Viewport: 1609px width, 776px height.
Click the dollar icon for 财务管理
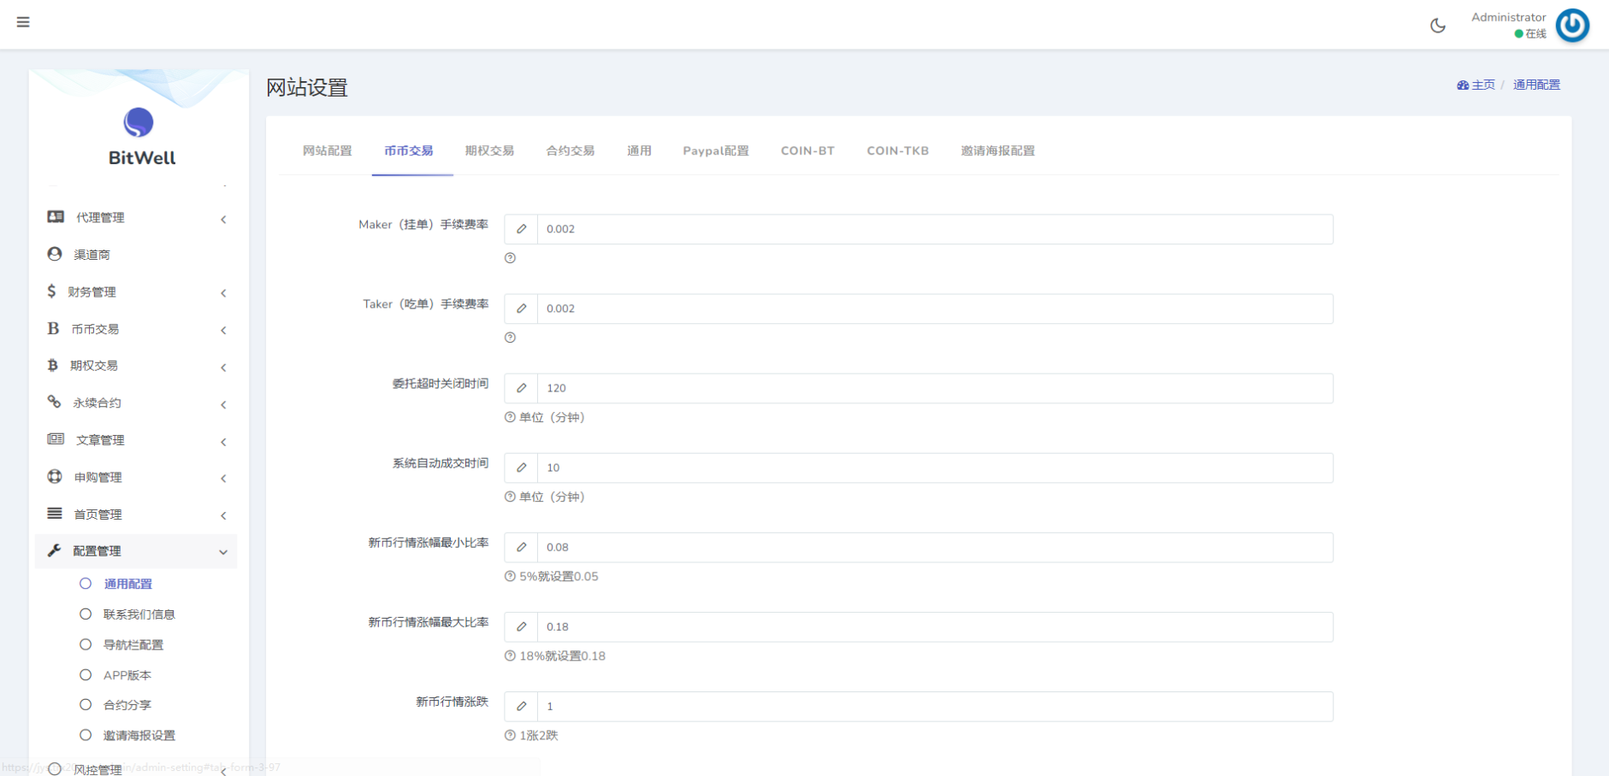[52, 291]
